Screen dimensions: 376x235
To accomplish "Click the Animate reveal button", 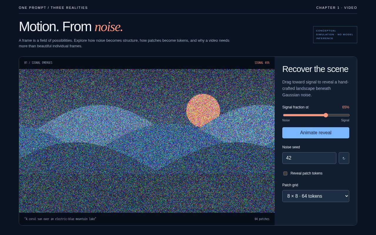I will point(316,133).
